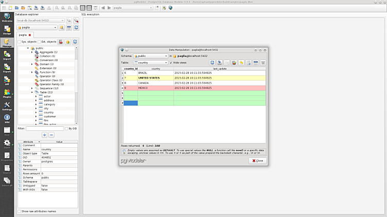
Task: Open the Diff tool
Action: tap(7, 80)
